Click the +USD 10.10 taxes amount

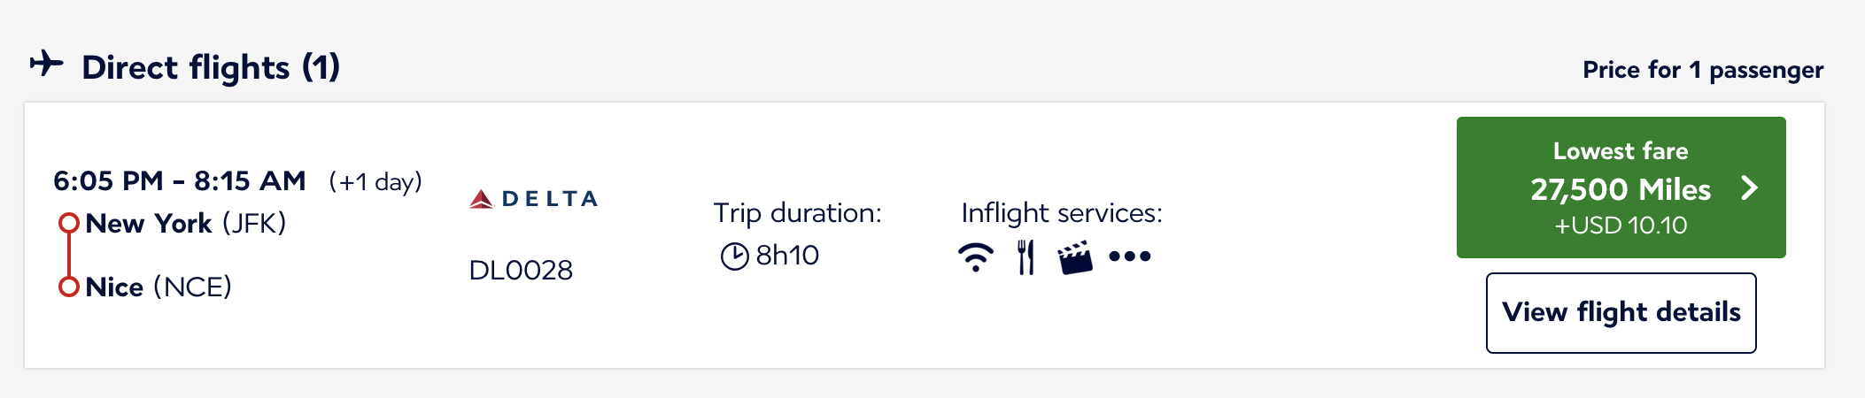(x=1621, y=226)
